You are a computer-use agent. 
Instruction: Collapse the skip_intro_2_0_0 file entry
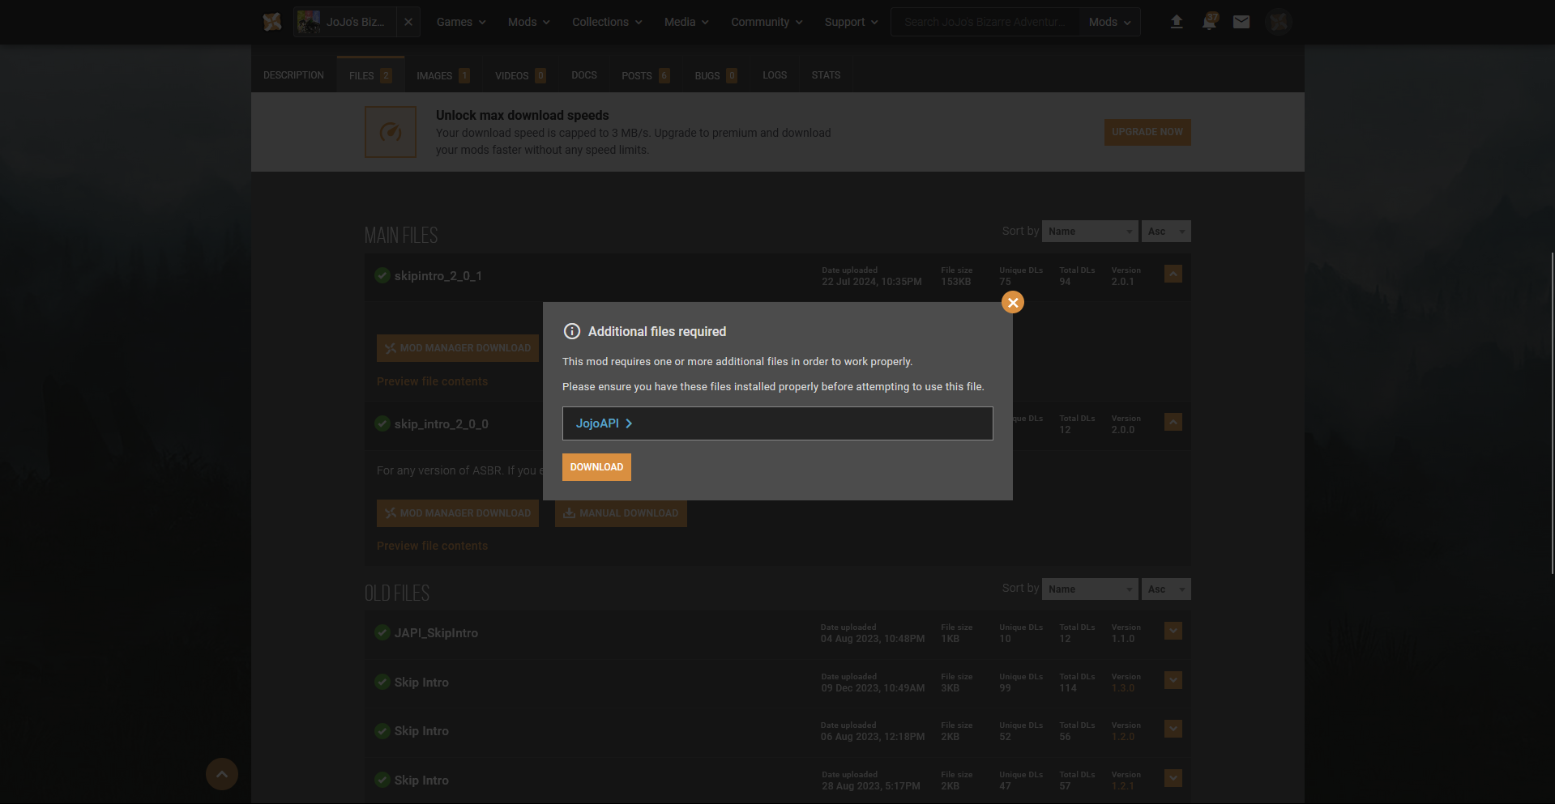click(x=1173, y=422)
